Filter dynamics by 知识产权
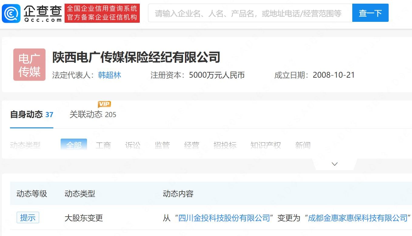 tap(266, 145)
